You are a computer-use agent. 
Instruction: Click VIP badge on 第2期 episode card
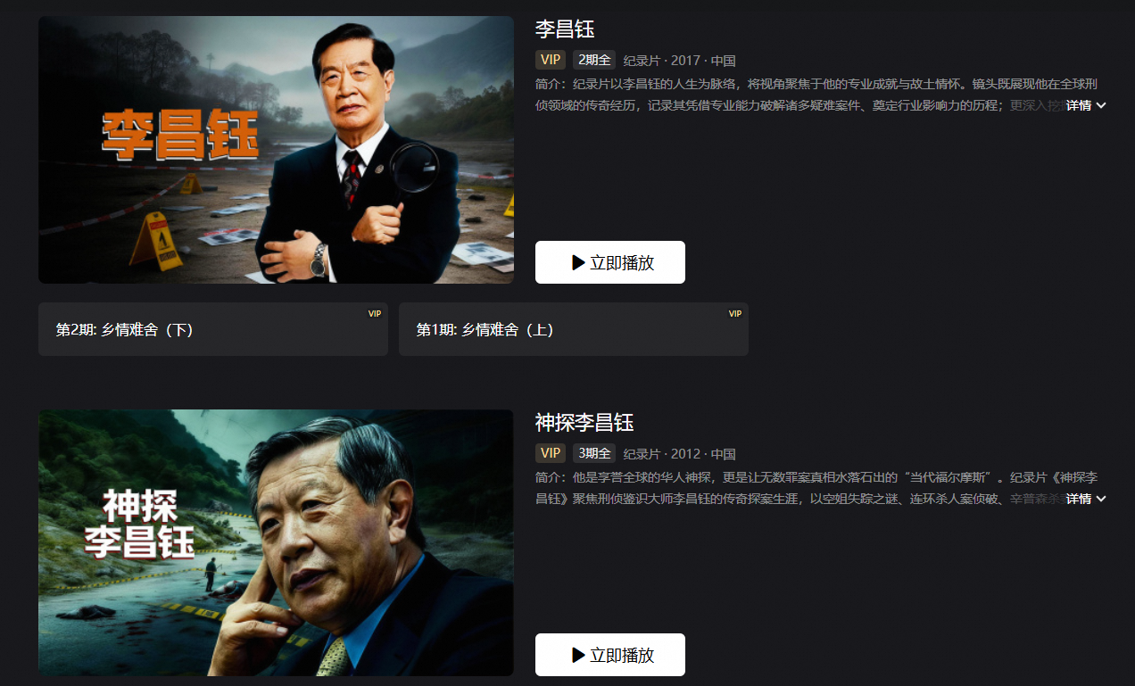[375, 313]
